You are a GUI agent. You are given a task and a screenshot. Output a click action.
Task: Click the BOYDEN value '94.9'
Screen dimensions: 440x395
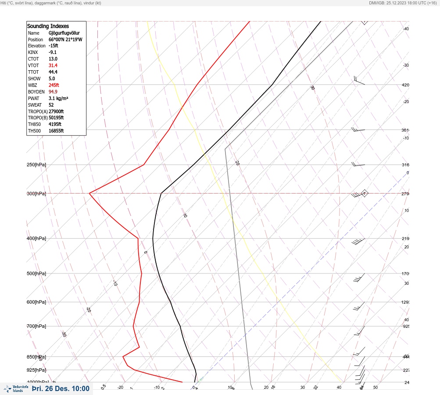53,92
